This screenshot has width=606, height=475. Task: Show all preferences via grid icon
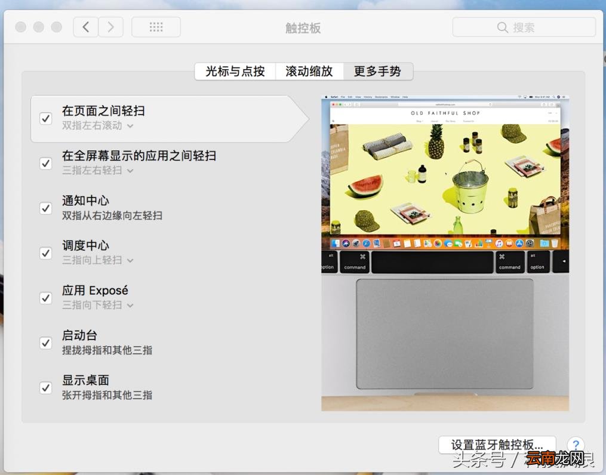[x=156, y=27]
